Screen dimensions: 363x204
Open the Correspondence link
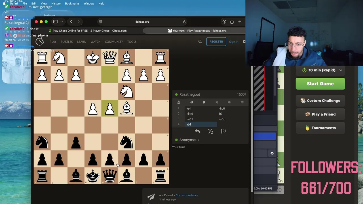[187, 195]
